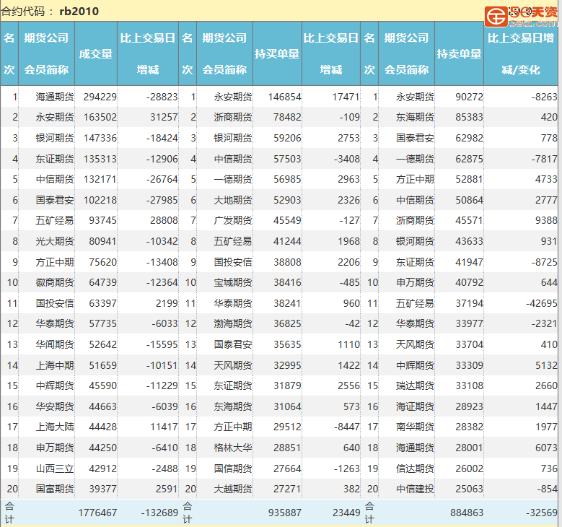The height and width of the screenshot is (527, 562).
Task: Select 国泰君安 with volume 102218
Action: [x=55, y=200]
